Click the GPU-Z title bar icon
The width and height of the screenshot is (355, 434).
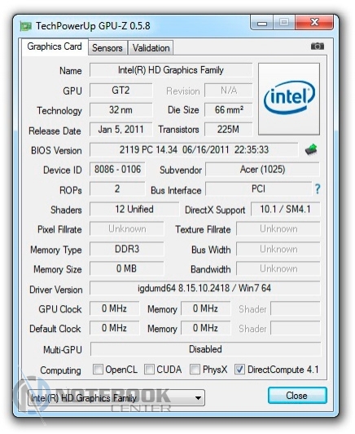26,26
